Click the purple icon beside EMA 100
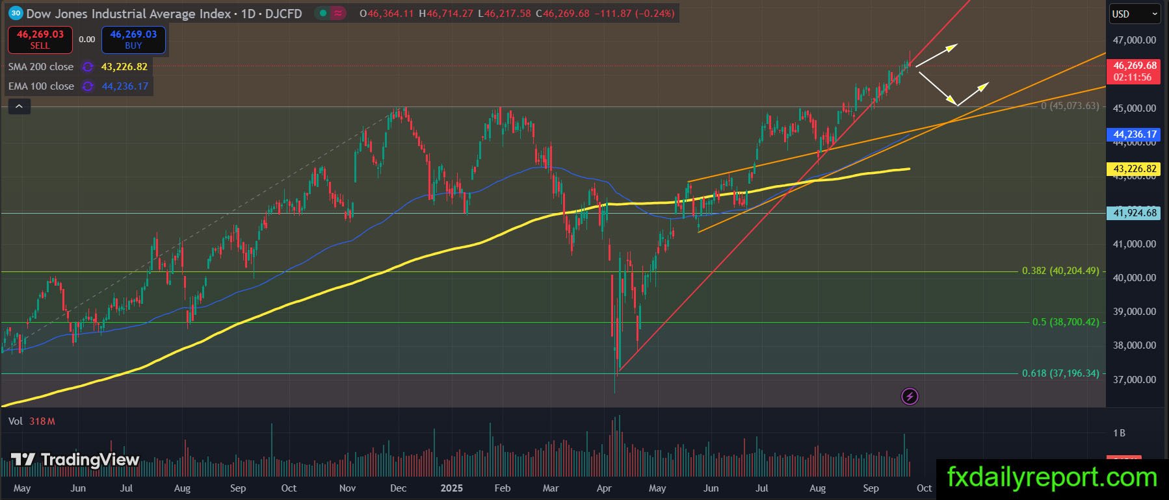Viewport: 1169px width, 500px height. coord(88,86)
